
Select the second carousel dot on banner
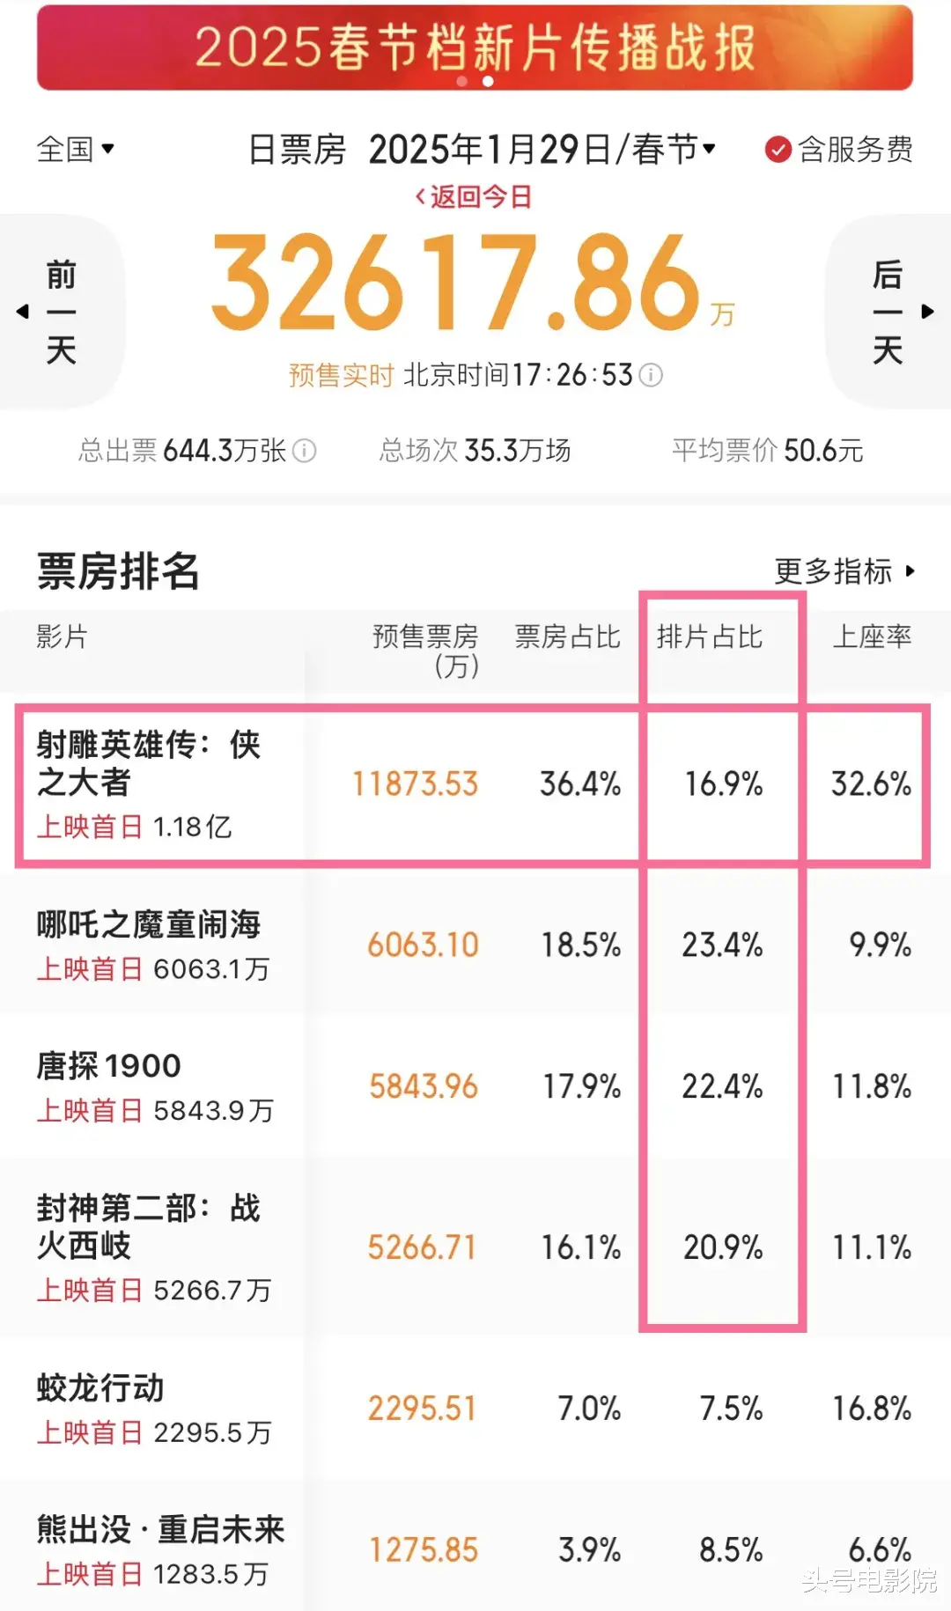(x=488, y=82)
